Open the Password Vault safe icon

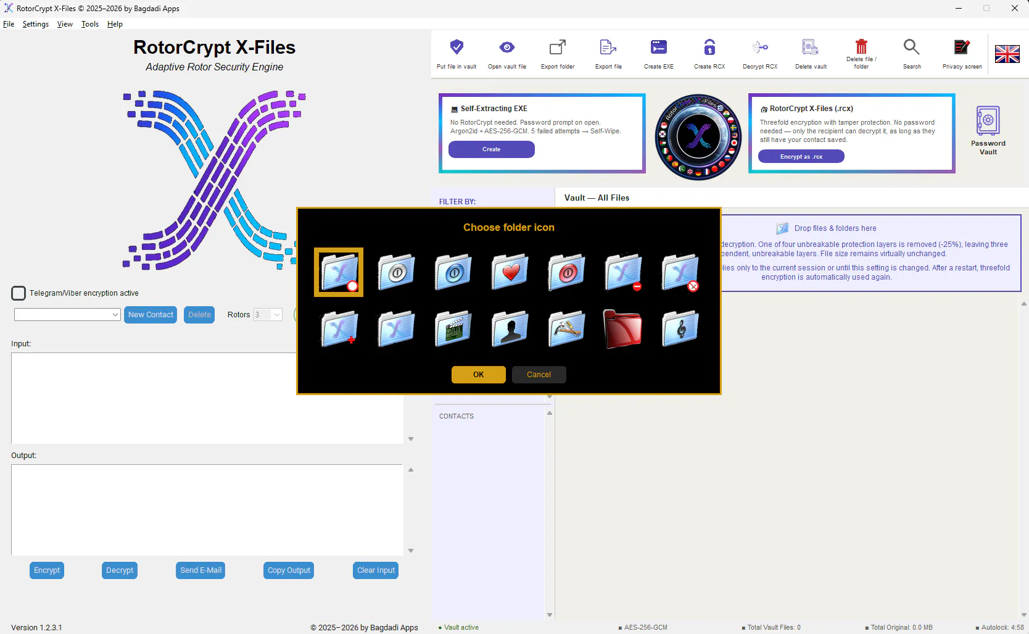[x=988, y=120]
